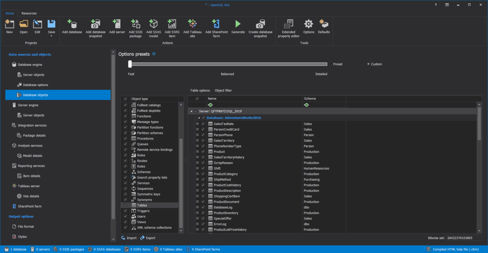Click the 0 Tableau sites status indicator

coord(168,249)
